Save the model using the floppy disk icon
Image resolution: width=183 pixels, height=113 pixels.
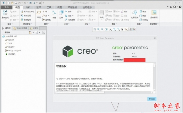pos(16,3)
